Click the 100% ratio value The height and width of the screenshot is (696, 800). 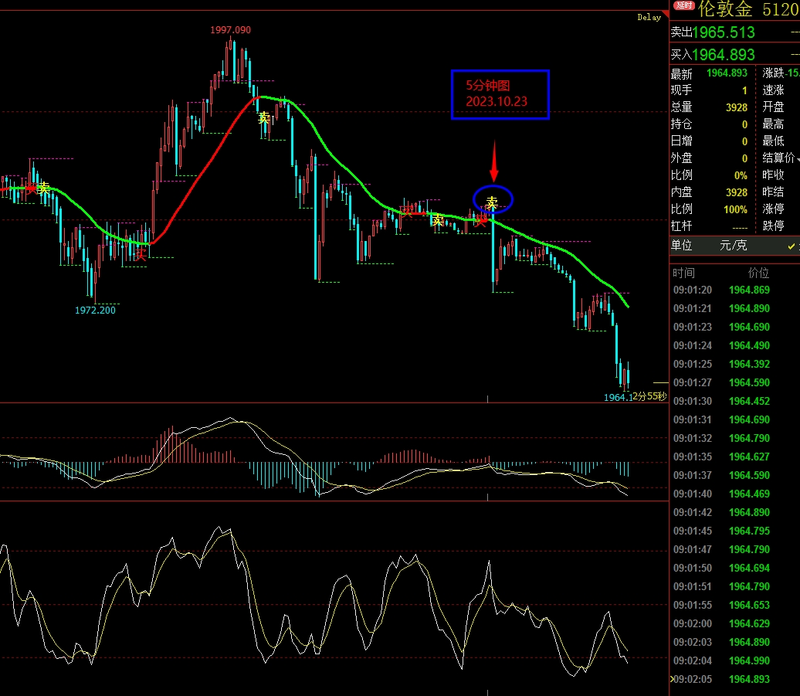pos(735,209)
